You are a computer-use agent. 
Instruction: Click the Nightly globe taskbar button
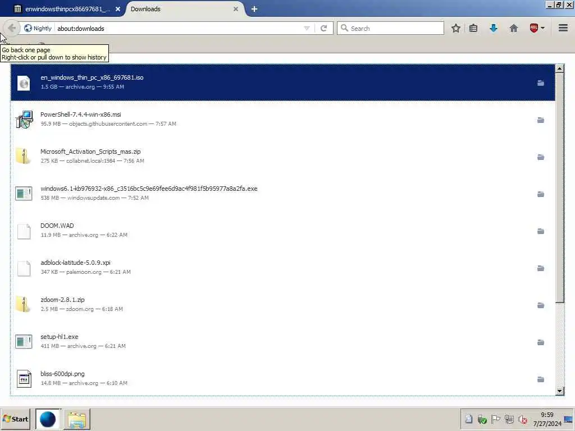tap(48, 419)
